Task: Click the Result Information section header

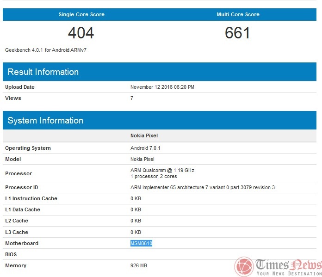Action: coord(43,72)
